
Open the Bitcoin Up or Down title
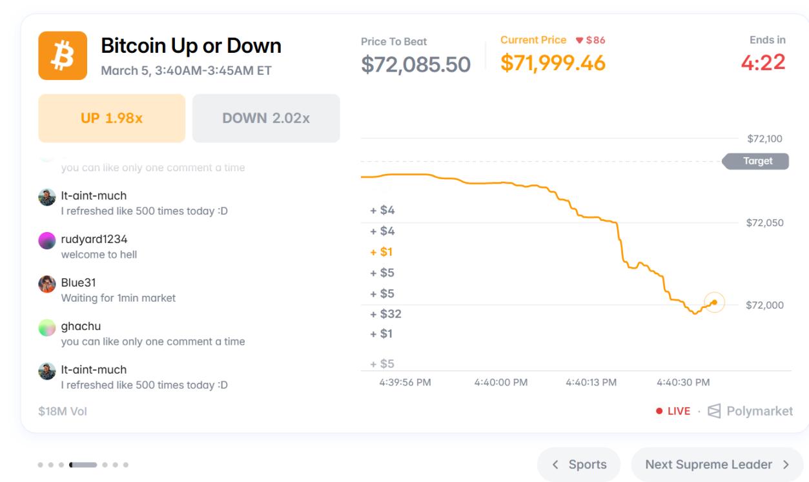[x=191, y=46]
